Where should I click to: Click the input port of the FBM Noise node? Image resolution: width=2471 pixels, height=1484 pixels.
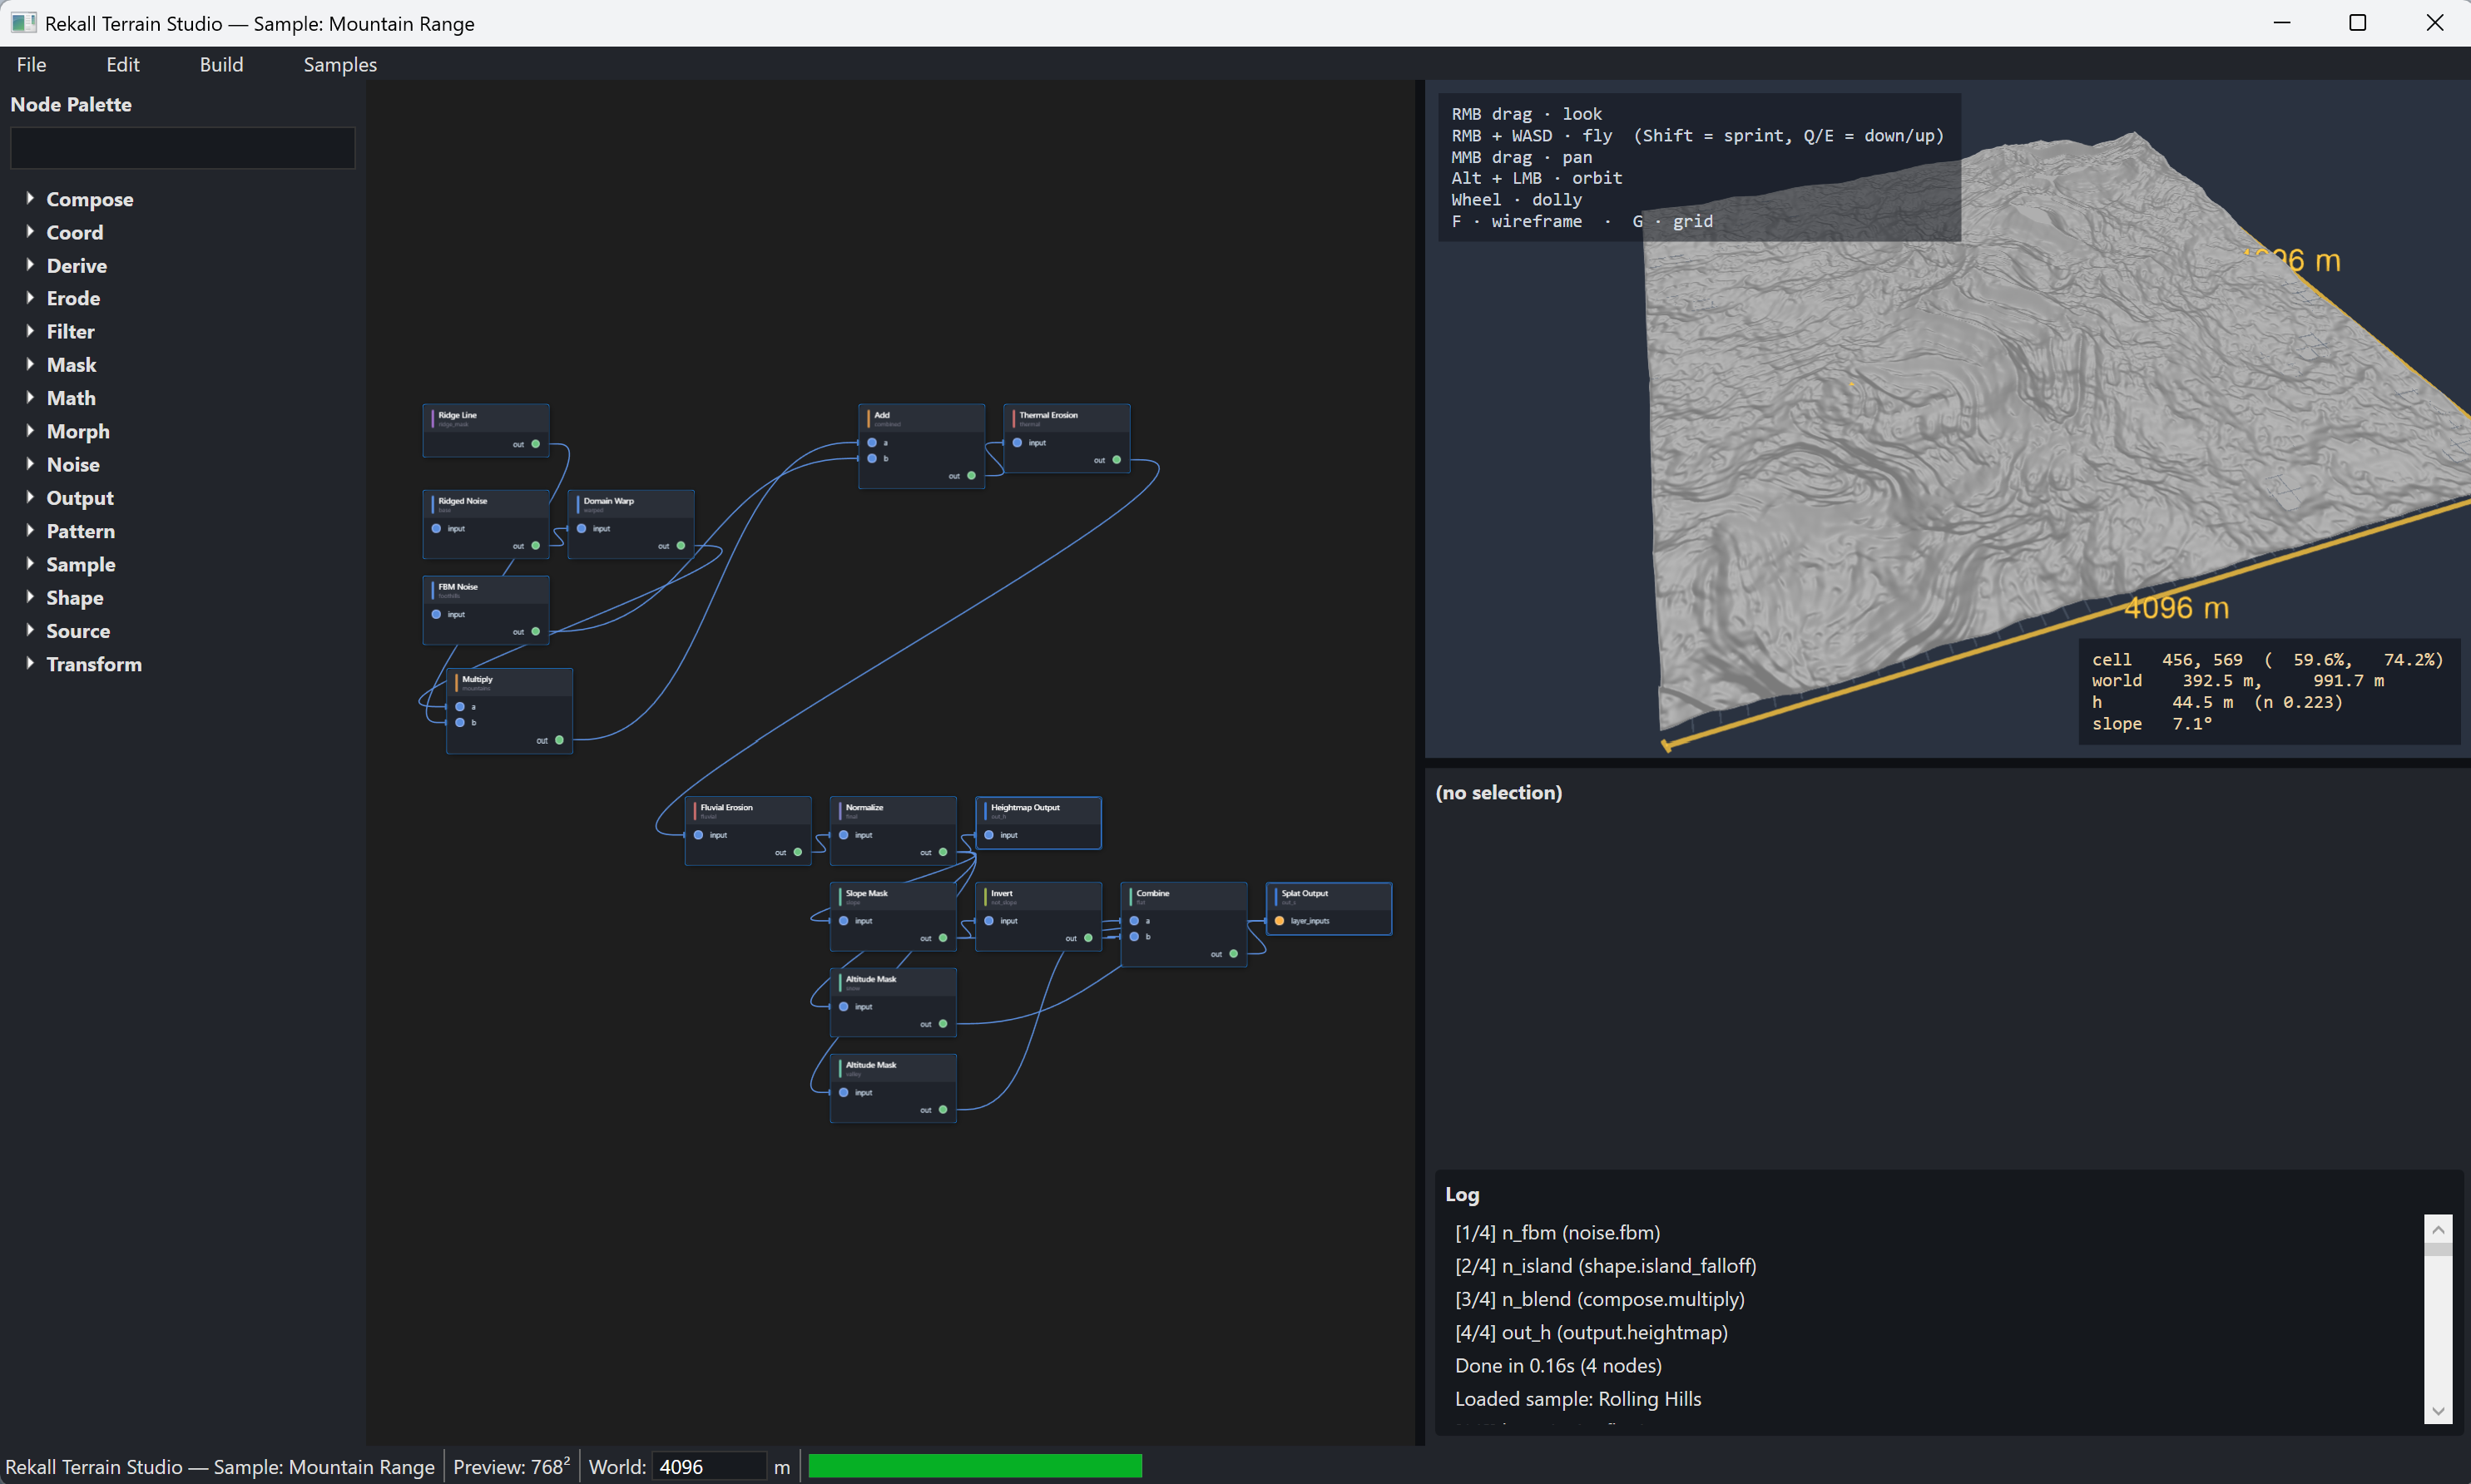tap(436, 614)
